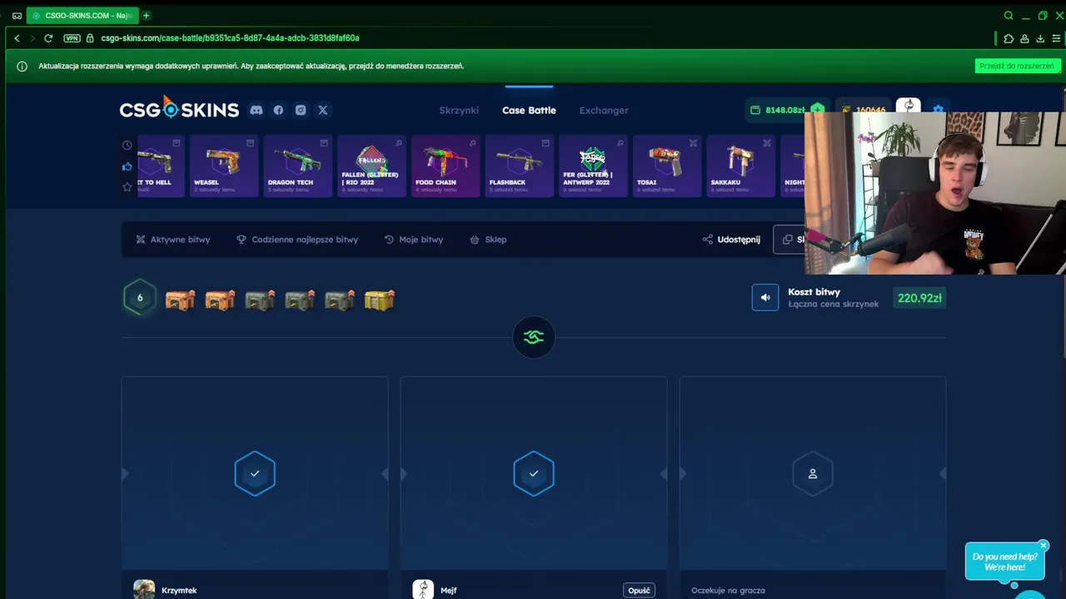This screenshot has height=599, width=1066.
Task: Click the Tosai drop card
Action: 667,166
